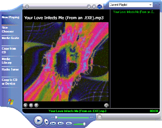Switch visualization to full screen view
This screenshot has height=128, width=162.
point(106,105)
